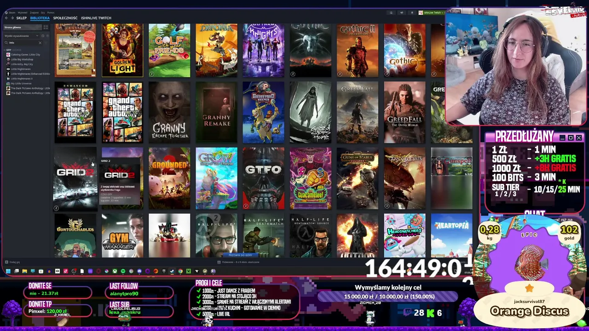
Task: Open the Gotham Knights game cover
Action: 263,50
